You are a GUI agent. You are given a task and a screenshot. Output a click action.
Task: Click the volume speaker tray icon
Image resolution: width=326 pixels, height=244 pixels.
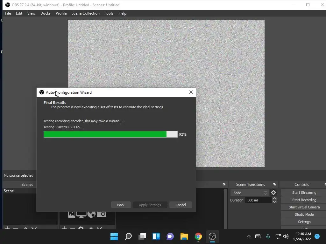[286, 236]
